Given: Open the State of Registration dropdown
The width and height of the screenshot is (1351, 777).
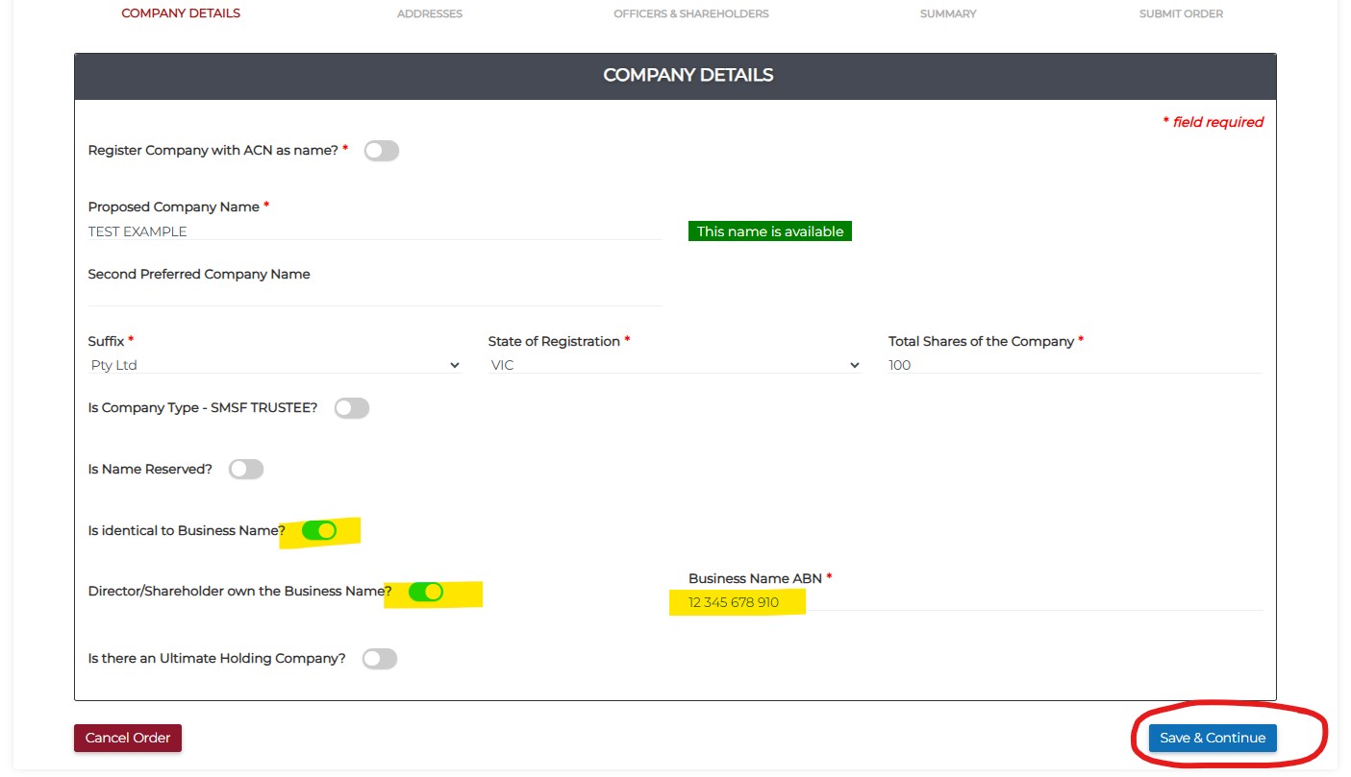Looking at the screenshot, I should point(674,365).
